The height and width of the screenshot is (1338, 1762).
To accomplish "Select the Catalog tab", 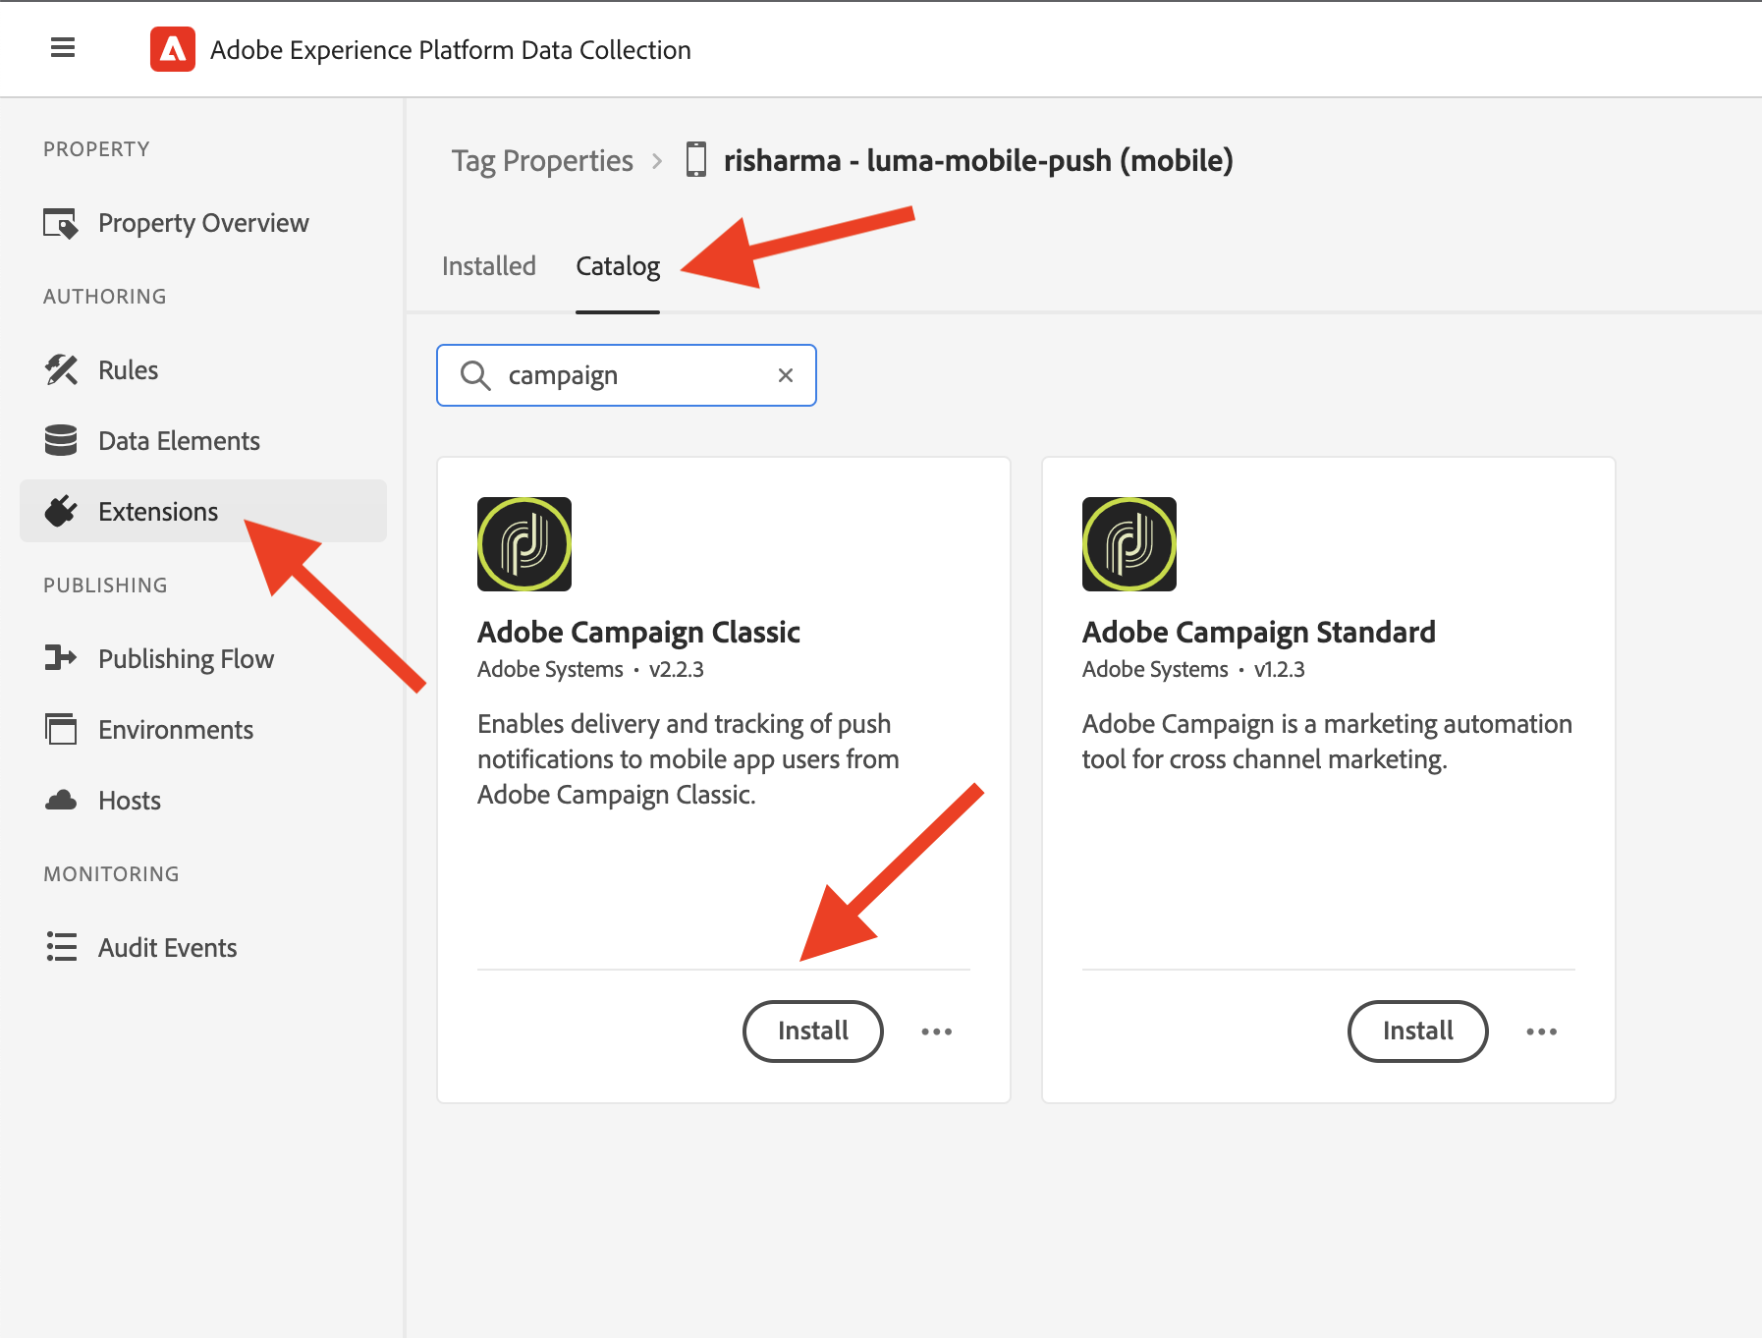I will [618, 266].
